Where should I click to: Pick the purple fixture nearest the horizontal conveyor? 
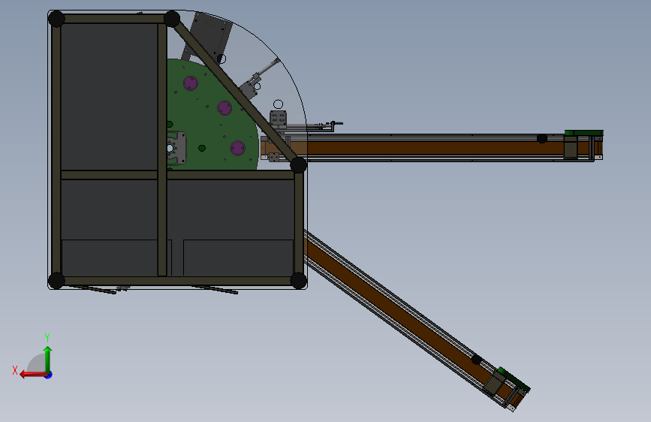point(237,148)
